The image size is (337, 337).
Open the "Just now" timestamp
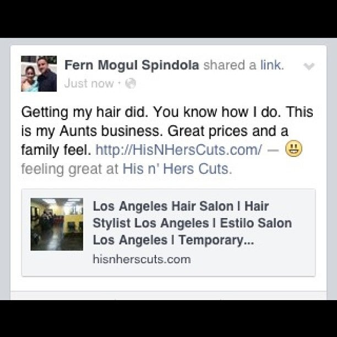point(89,83)
